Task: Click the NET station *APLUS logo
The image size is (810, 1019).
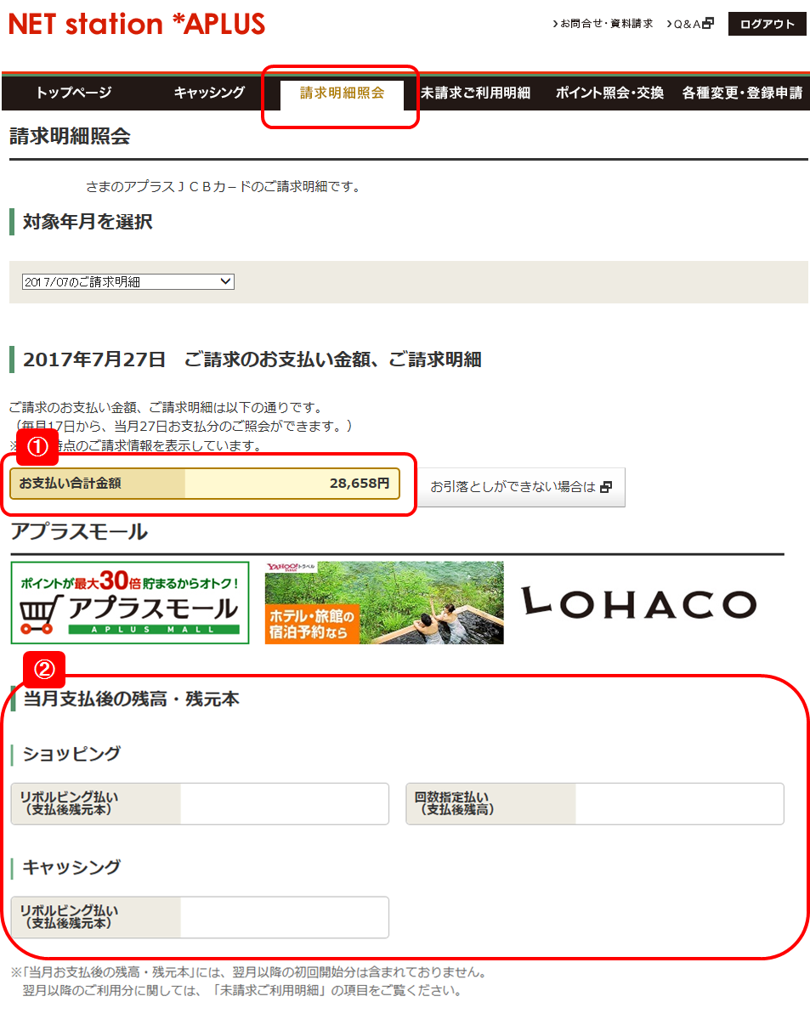Action: pos(137,24)
